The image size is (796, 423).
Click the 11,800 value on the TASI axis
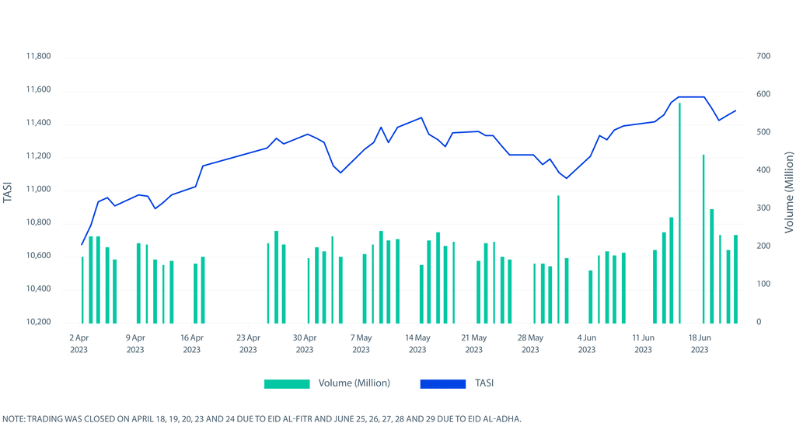tap(38, 57)
